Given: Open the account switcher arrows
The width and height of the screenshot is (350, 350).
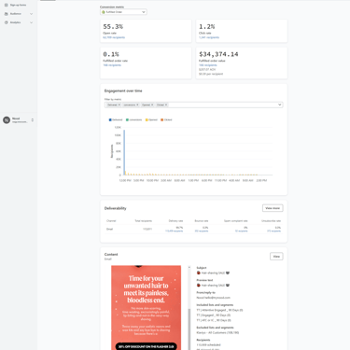Looking at the screenshot, I should 33,119.
